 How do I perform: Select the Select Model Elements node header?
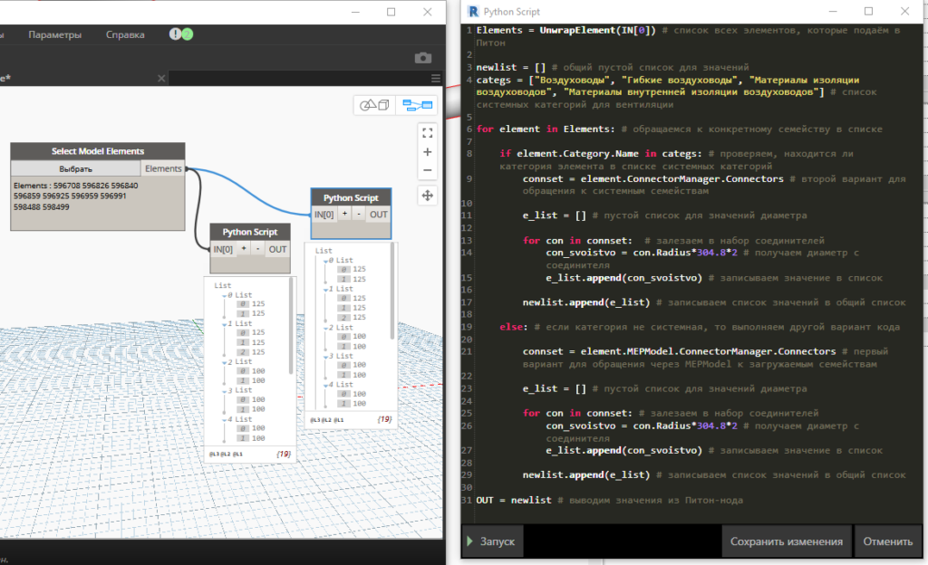click(98, 151)
